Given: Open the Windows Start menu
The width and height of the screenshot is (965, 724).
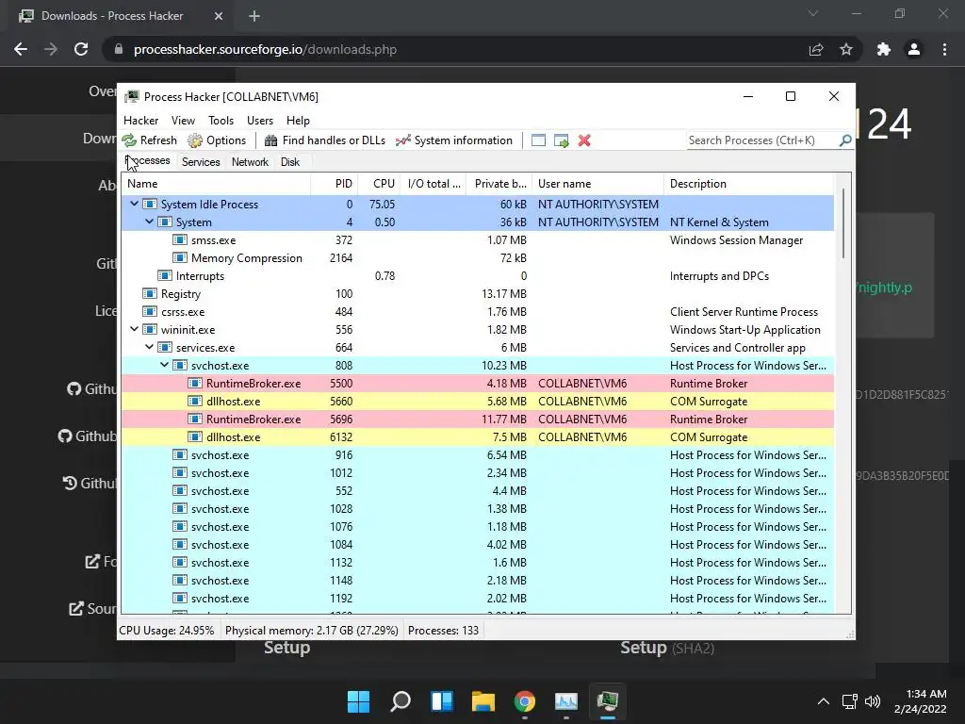Looking at the screenshot, I should pyautogui.click(x=358, y=701).
